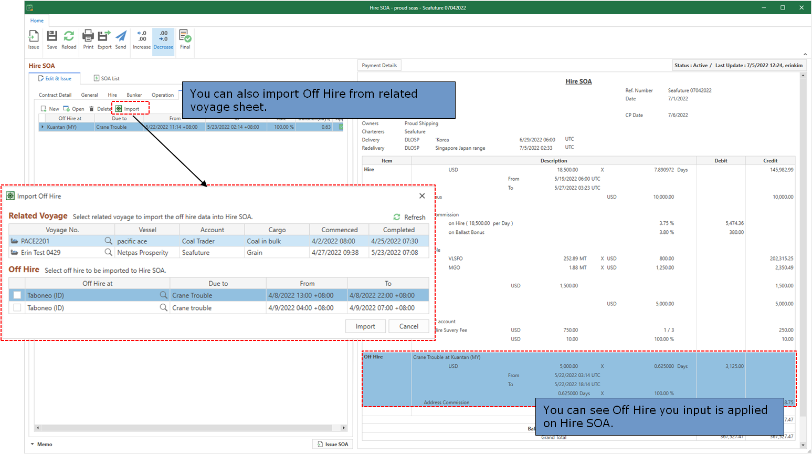Tick checkbox for Crane Trouble 4/8/2022

point(17,295)
